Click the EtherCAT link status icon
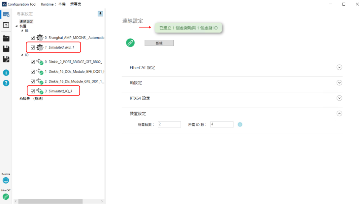Viewport: 363px width, 204px height. click(6, 197)
